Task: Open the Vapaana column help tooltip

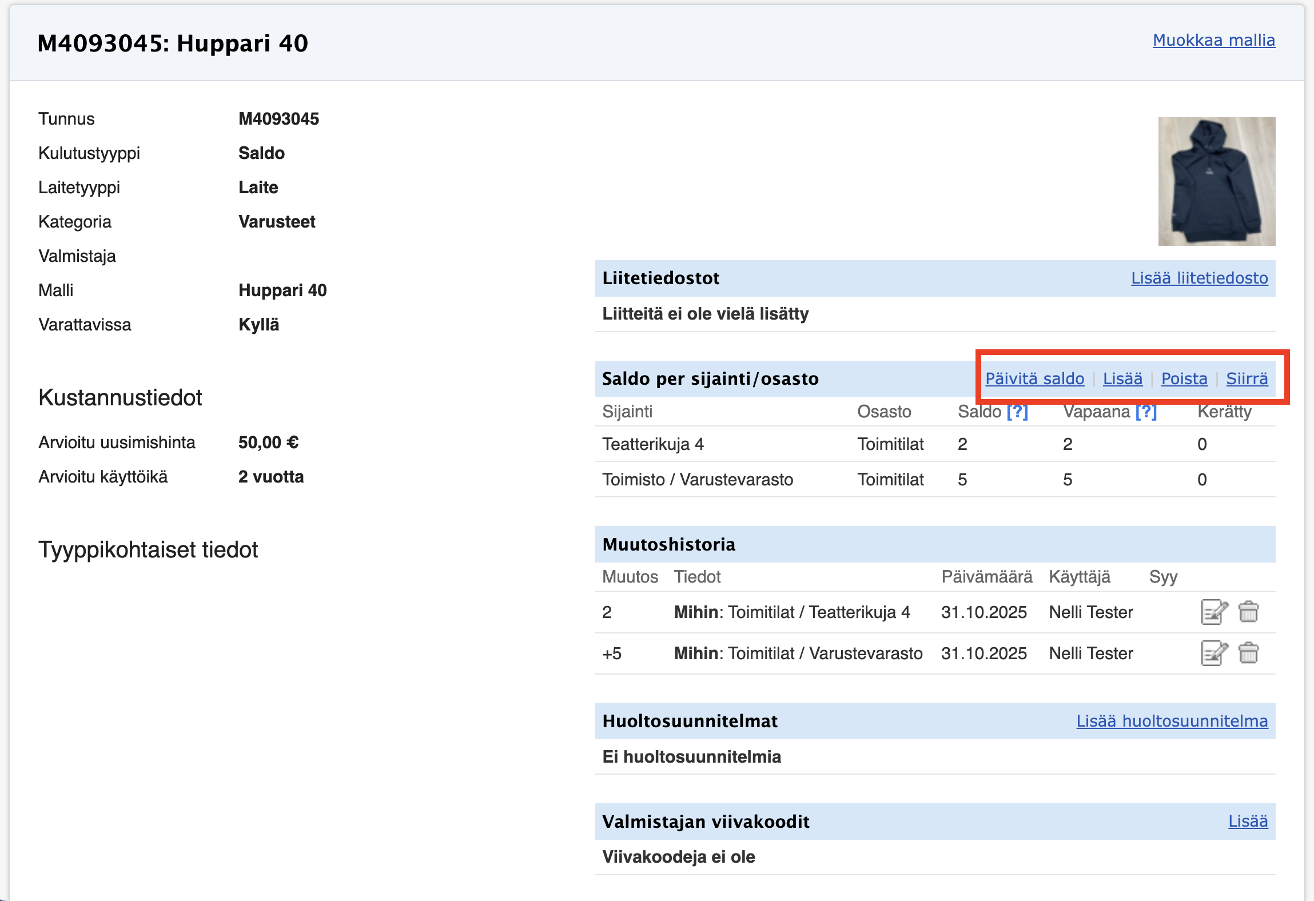Action: (1146, 412)
